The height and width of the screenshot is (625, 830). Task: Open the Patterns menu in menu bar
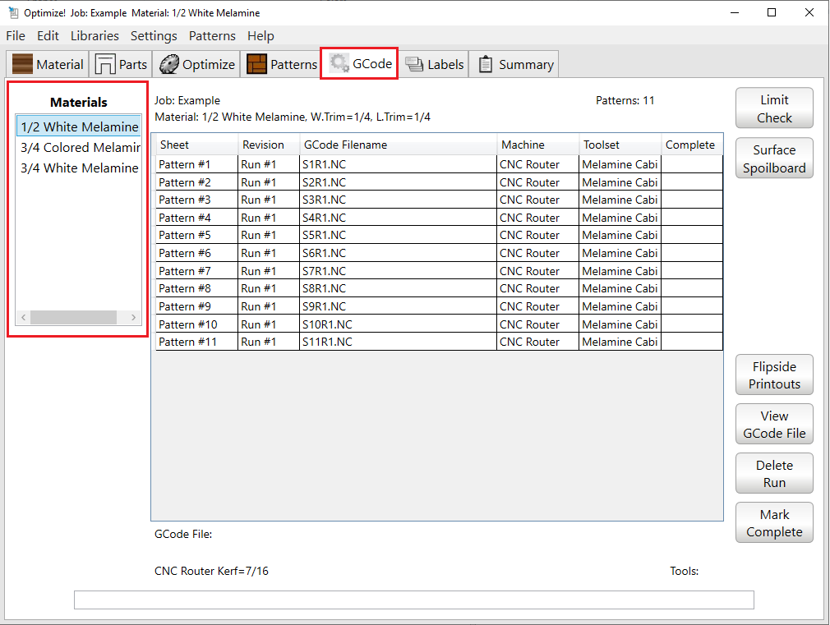click(x=212, y=36)
